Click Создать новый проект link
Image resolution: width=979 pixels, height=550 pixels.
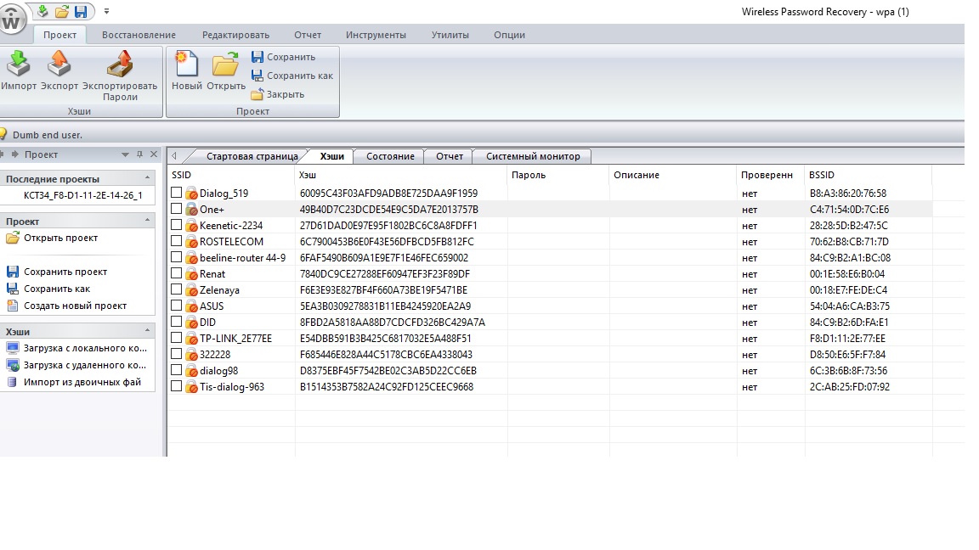click(75, 306)
